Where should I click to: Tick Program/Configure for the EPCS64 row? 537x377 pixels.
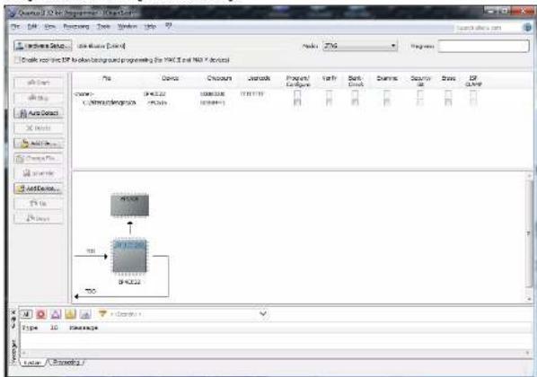pyautogui.click(x=297, y=102)
